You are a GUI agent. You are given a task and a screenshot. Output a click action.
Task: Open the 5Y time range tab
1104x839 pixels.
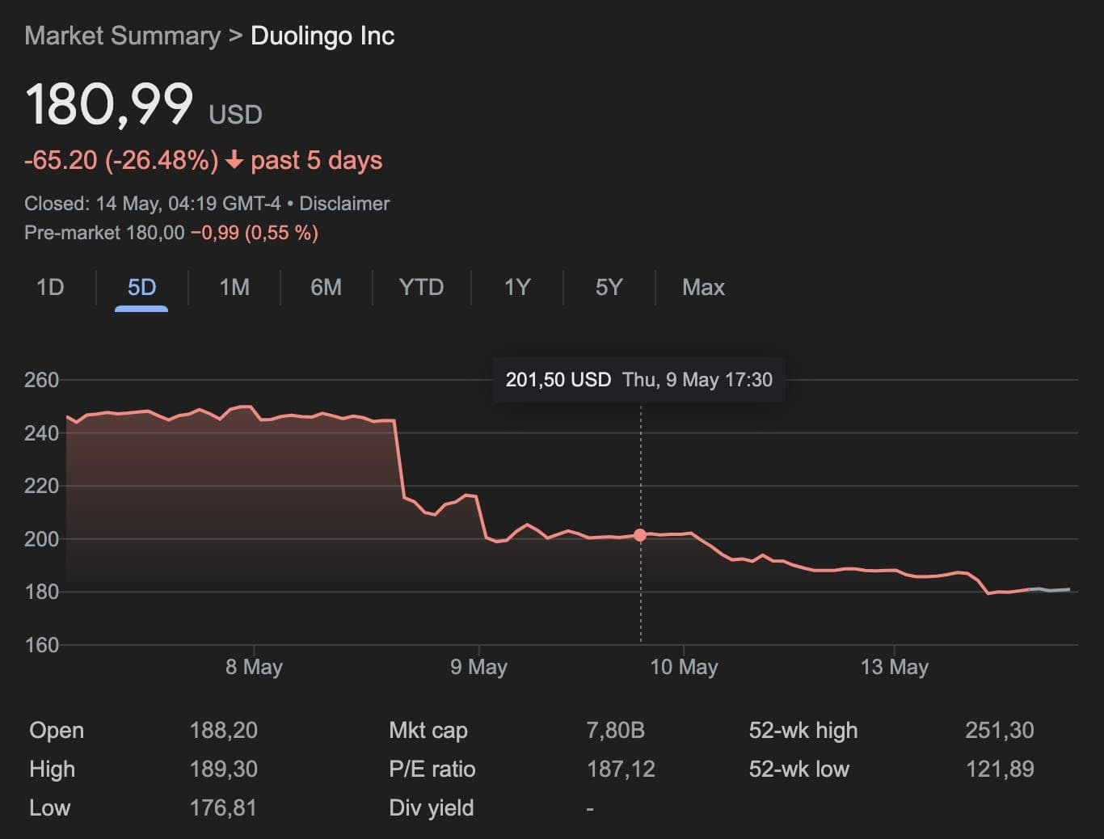click(609, 288)
